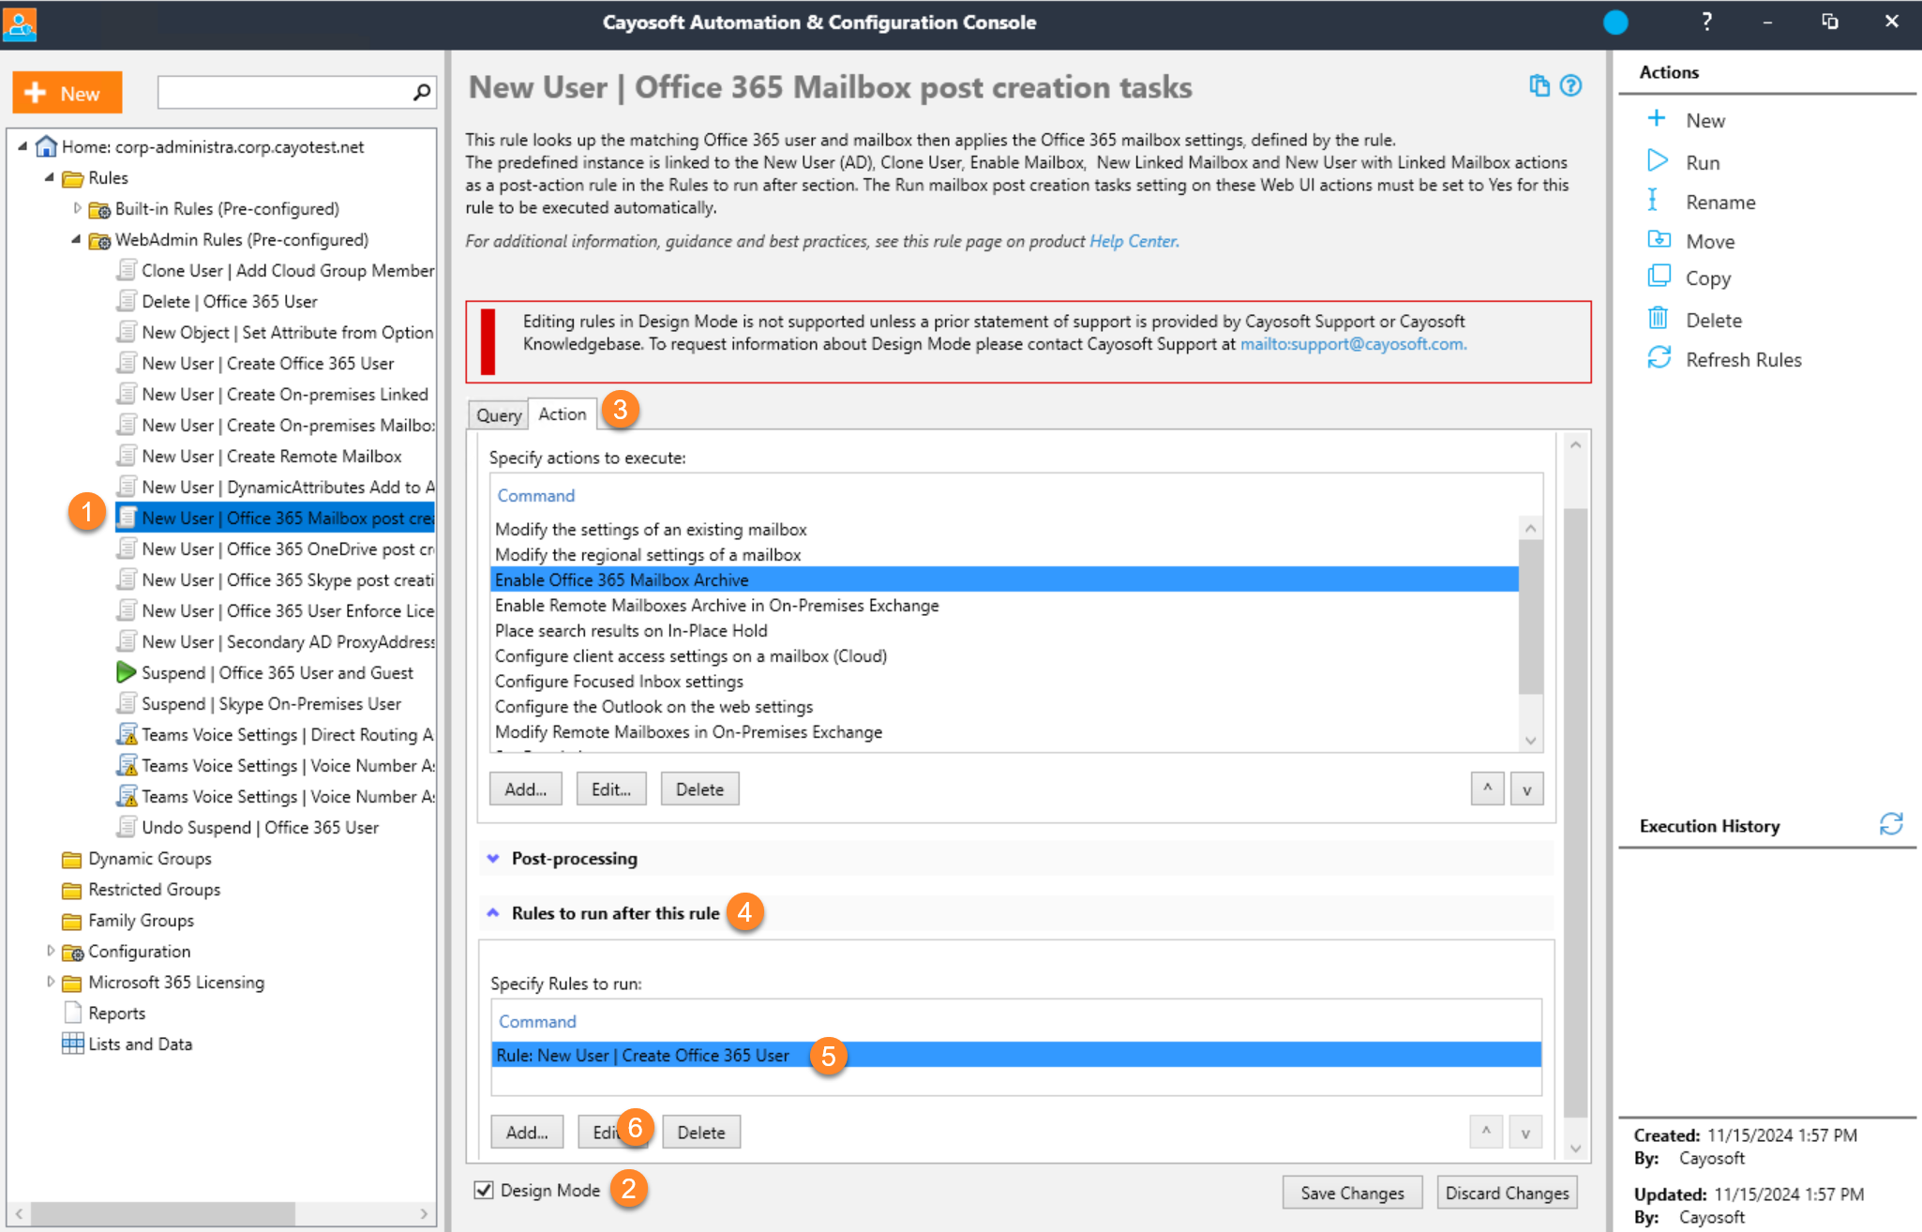The image size is (1922, 1232).
Task: Uncheck the Design Mode checkbox
Action: click(484, 1190)
